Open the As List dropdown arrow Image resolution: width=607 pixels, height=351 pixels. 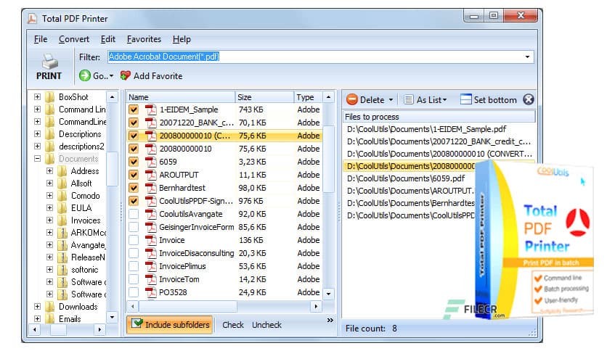[445, 100]
